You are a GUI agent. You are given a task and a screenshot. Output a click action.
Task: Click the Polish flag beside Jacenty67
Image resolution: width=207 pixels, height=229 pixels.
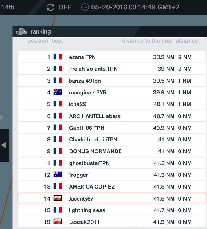(x=58, y=198)
